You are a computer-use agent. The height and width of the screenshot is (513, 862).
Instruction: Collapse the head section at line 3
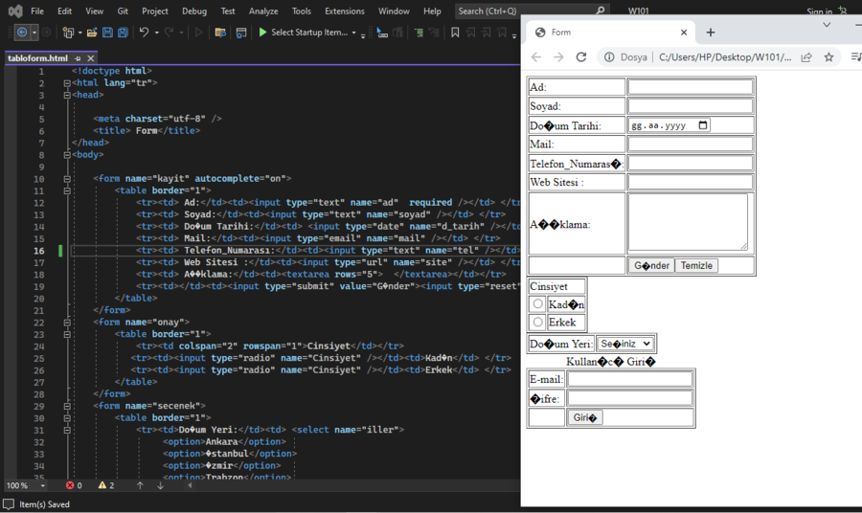click(66, 95)
